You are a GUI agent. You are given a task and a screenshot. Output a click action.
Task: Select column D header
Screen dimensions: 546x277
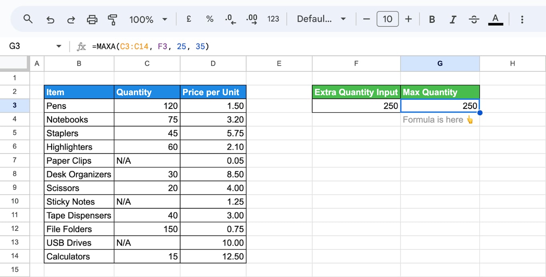pos(213,63)
